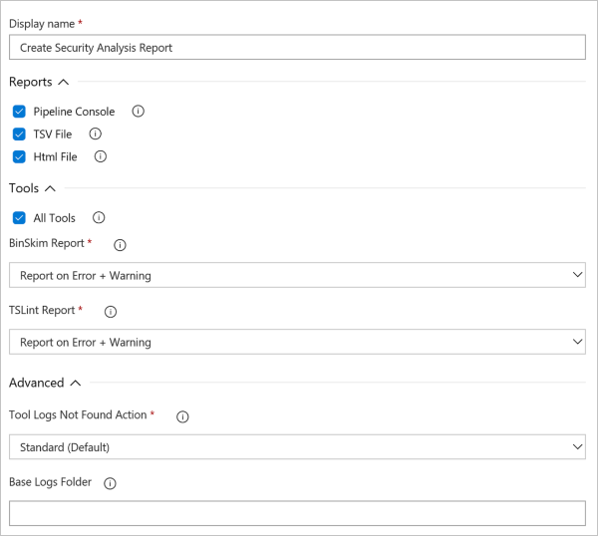
Task: Toggle the TSV File checkbox
Action: (19, 134)
